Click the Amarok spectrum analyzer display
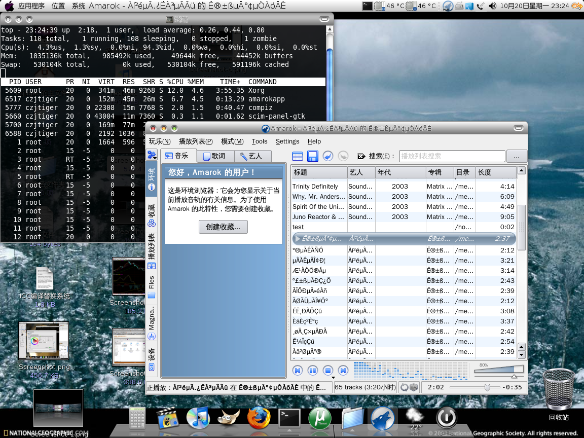The height and width of the screenshot is (438, 584). pyautogui.click(x=411, y=371)
